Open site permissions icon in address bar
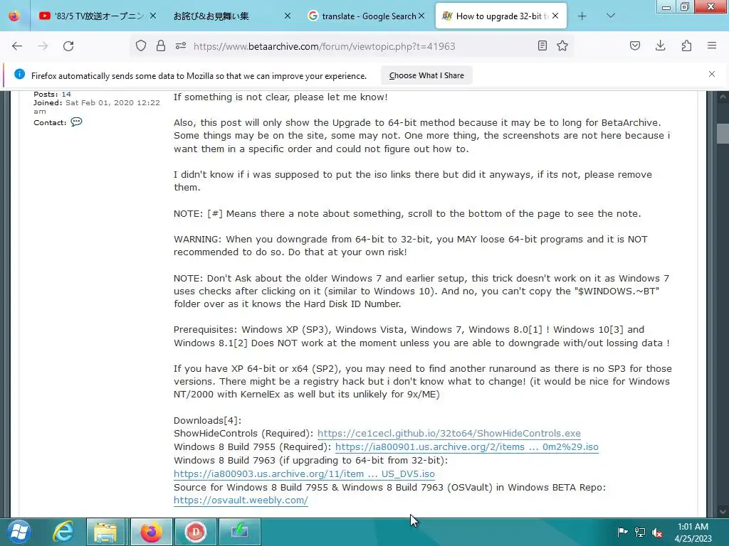The image size is (729, 546). 181,46
